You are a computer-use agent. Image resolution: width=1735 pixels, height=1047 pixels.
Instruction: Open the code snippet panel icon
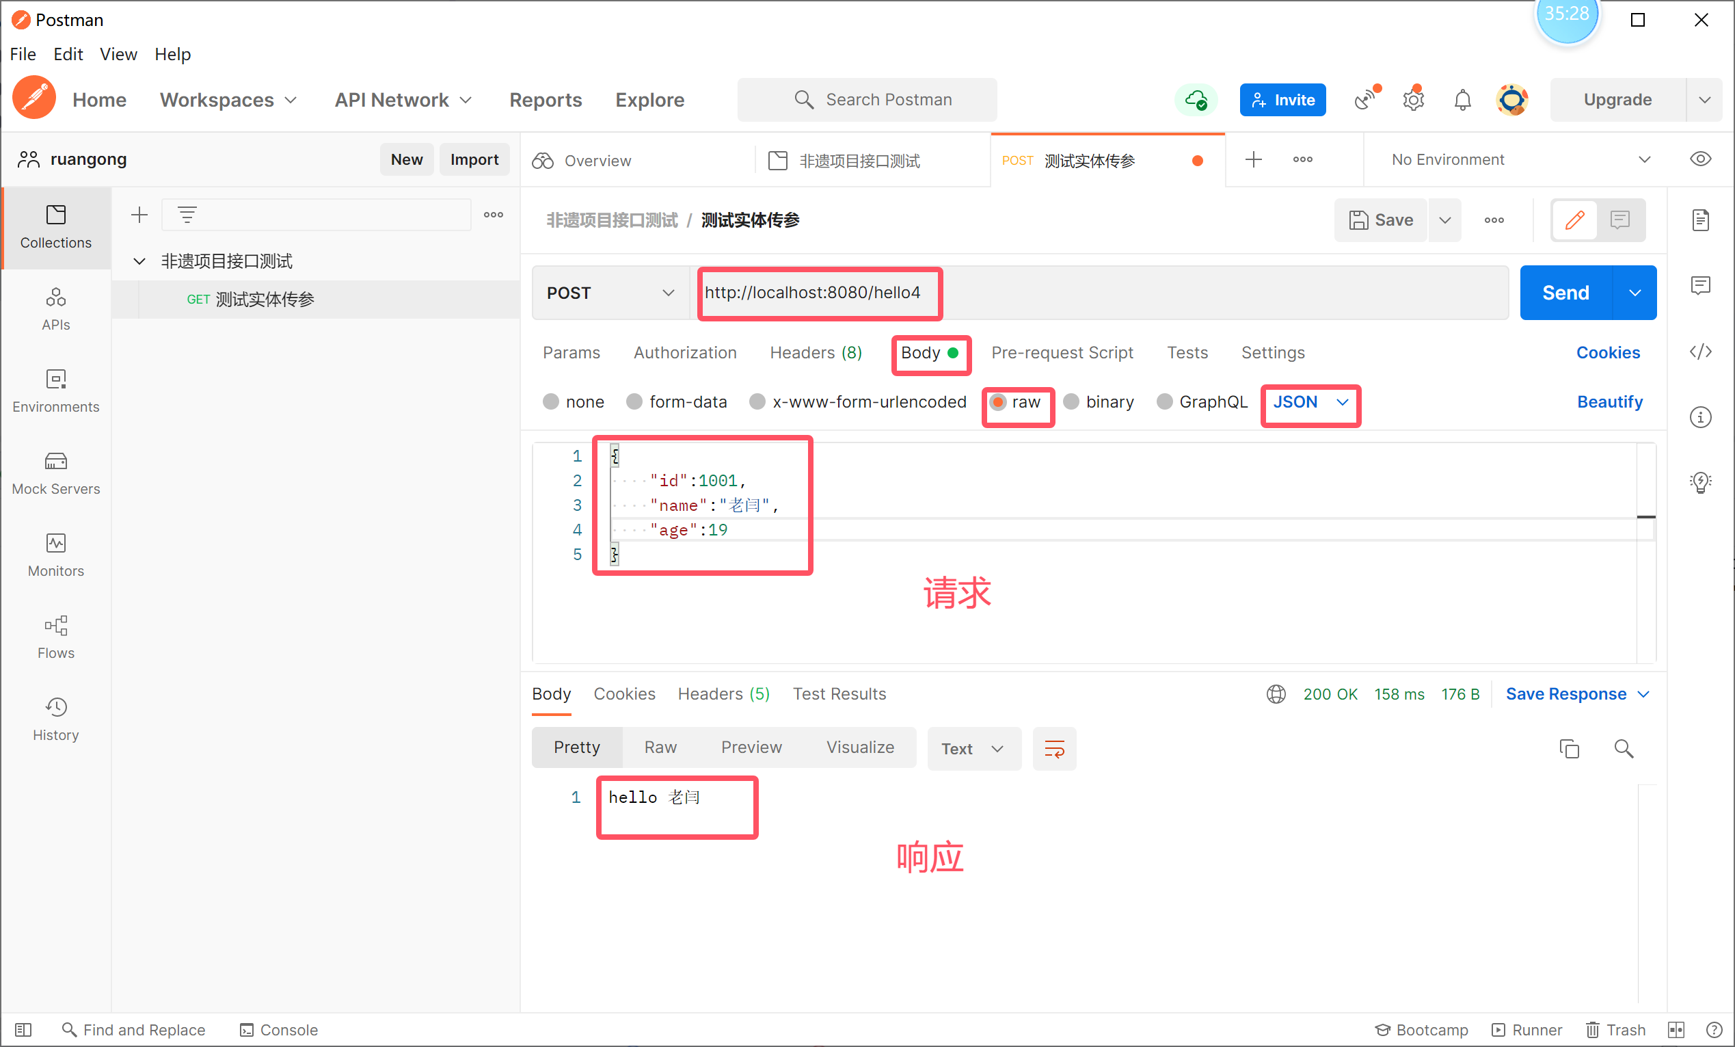1701,352
